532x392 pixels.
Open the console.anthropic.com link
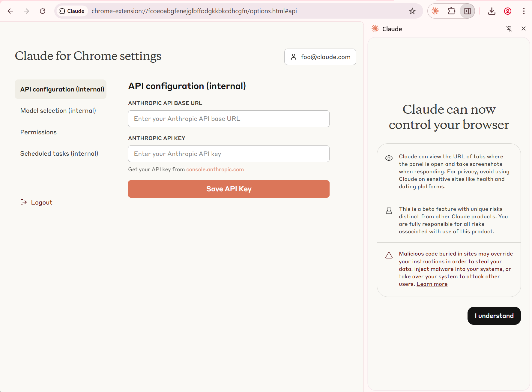(x=215, y=169)
